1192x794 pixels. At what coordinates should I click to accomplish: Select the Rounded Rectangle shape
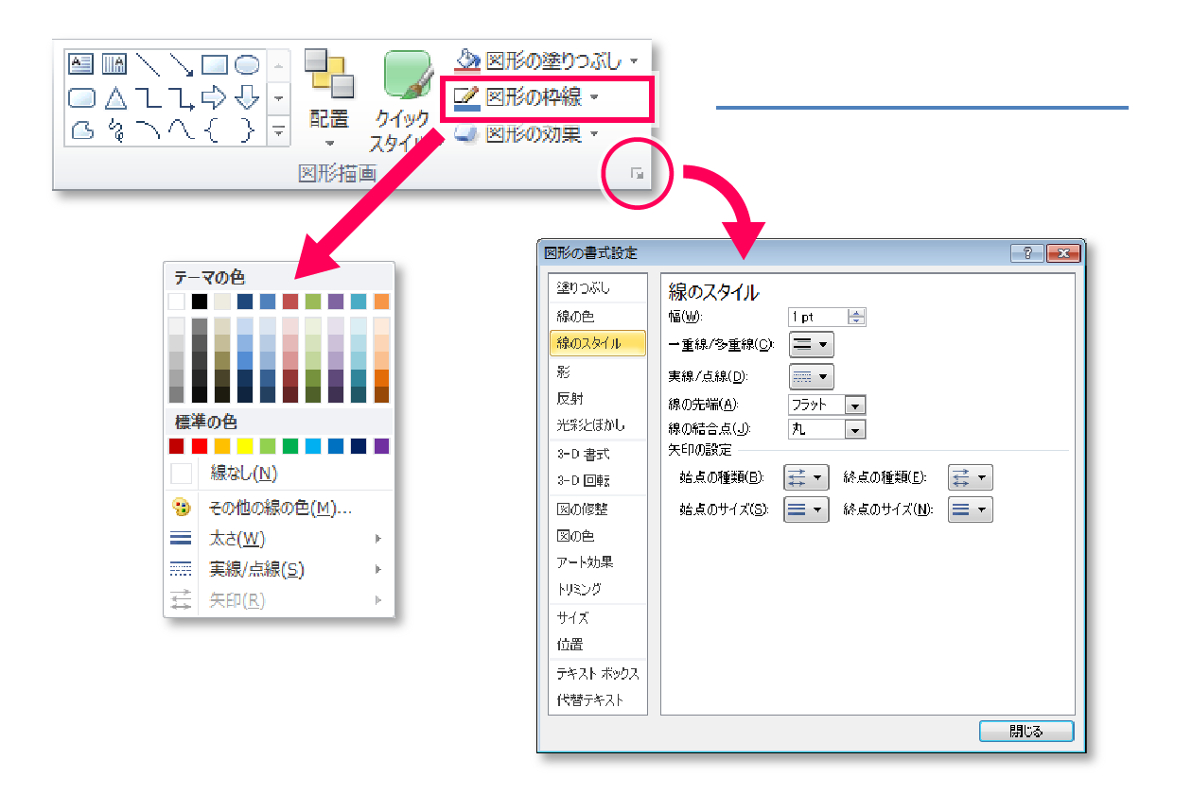[81, 97]
